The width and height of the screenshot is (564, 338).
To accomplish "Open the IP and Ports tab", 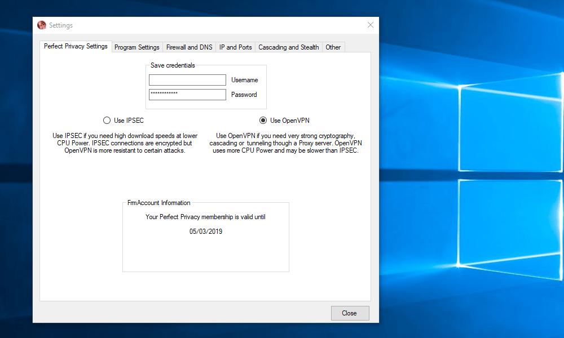I will (x=235, y=47).
